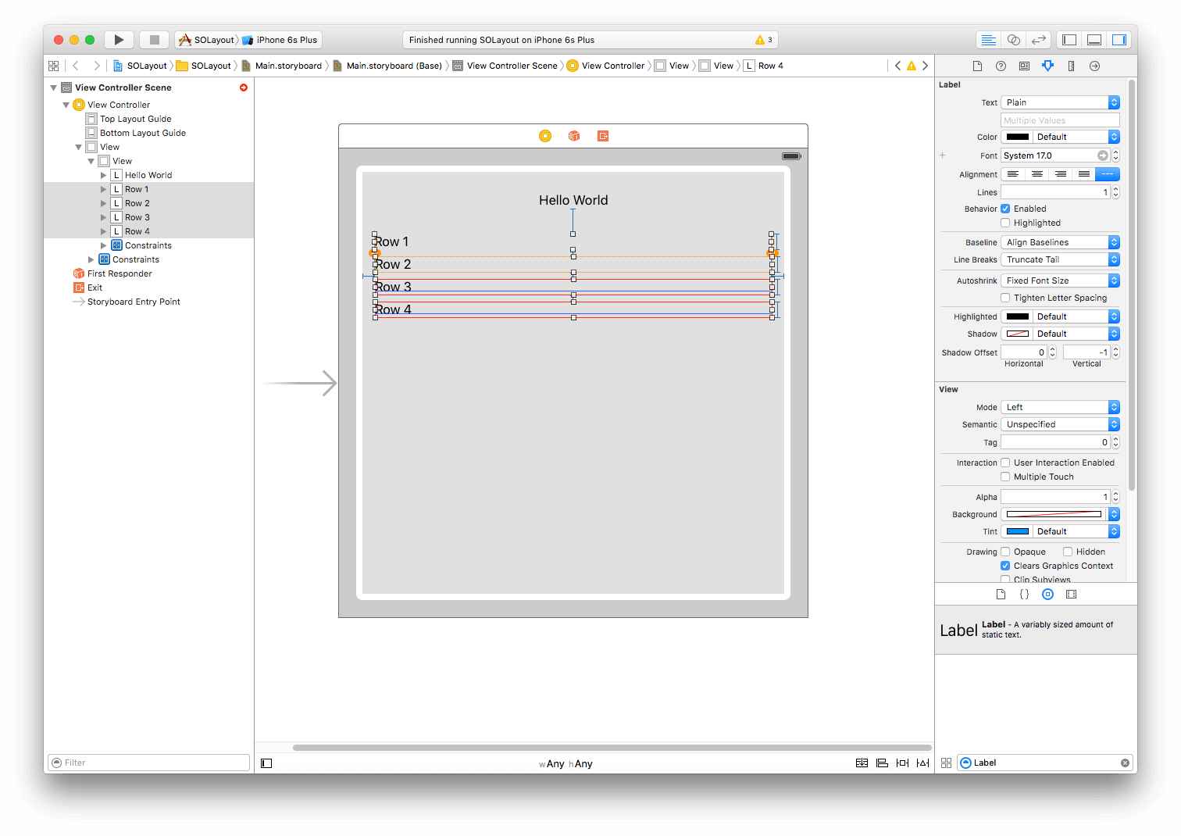This screenshot has height=836, width=1181.
Task: Open the Connections inspector tab
Action: 1094,66
